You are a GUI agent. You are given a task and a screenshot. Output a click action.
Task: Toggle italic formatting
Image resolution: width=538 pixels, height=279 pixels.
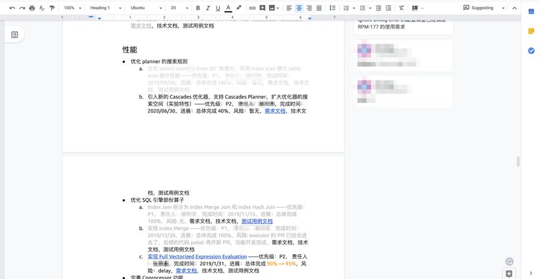(x=208, y=8)
